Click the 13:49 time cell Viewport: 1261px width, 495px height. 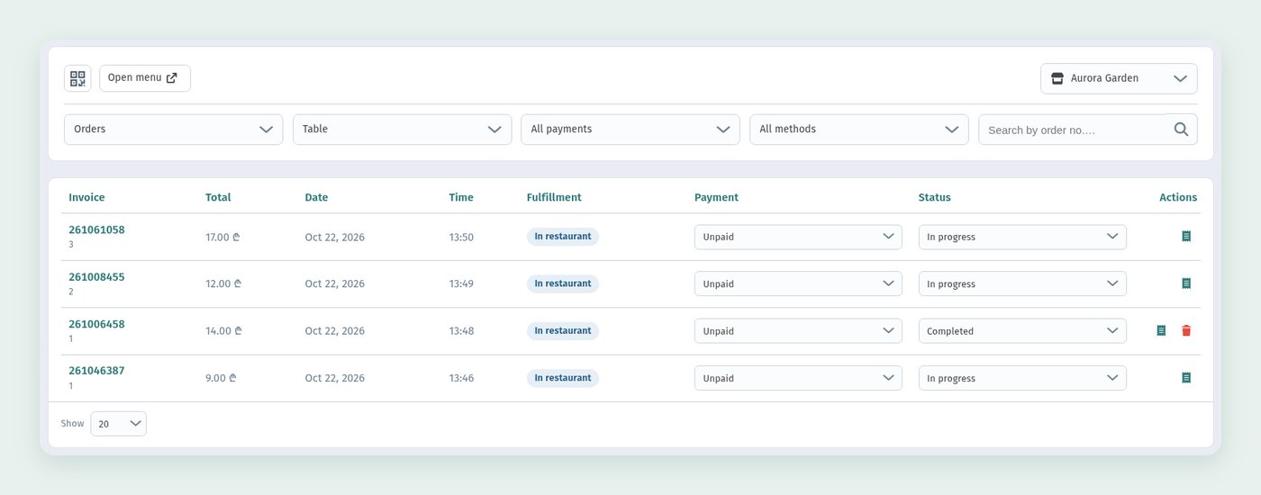tap(461, 284)
